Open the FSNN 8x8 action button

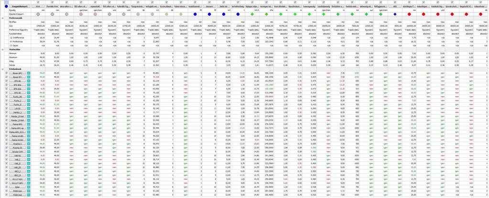[x=18, y=195]
